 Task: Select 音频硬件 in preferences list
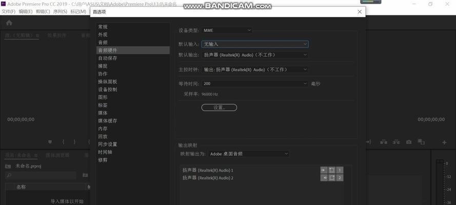[133, 50]
